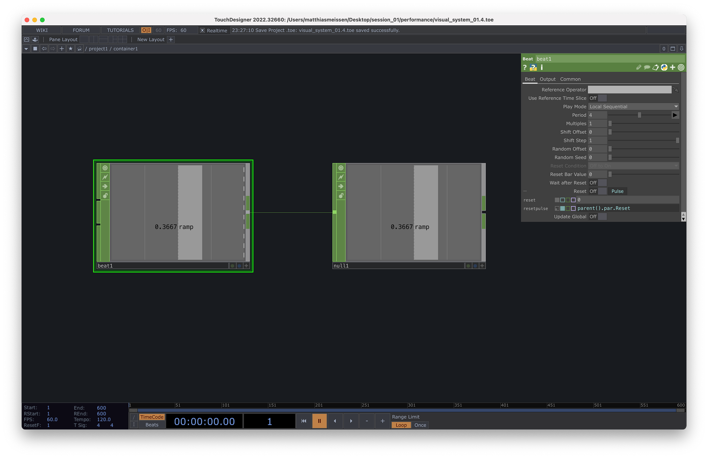Open the Python help icon in parameter panel

[x=533, y=68]
